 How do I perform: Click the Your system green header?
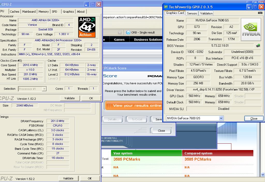(x=146, y=153)
